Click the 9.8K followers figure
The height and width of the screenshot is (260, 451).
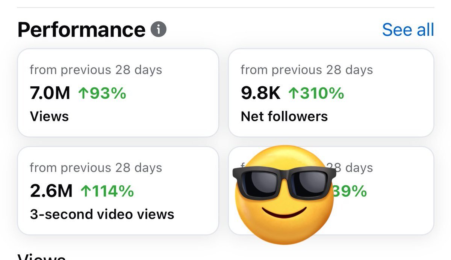(260, 93)
